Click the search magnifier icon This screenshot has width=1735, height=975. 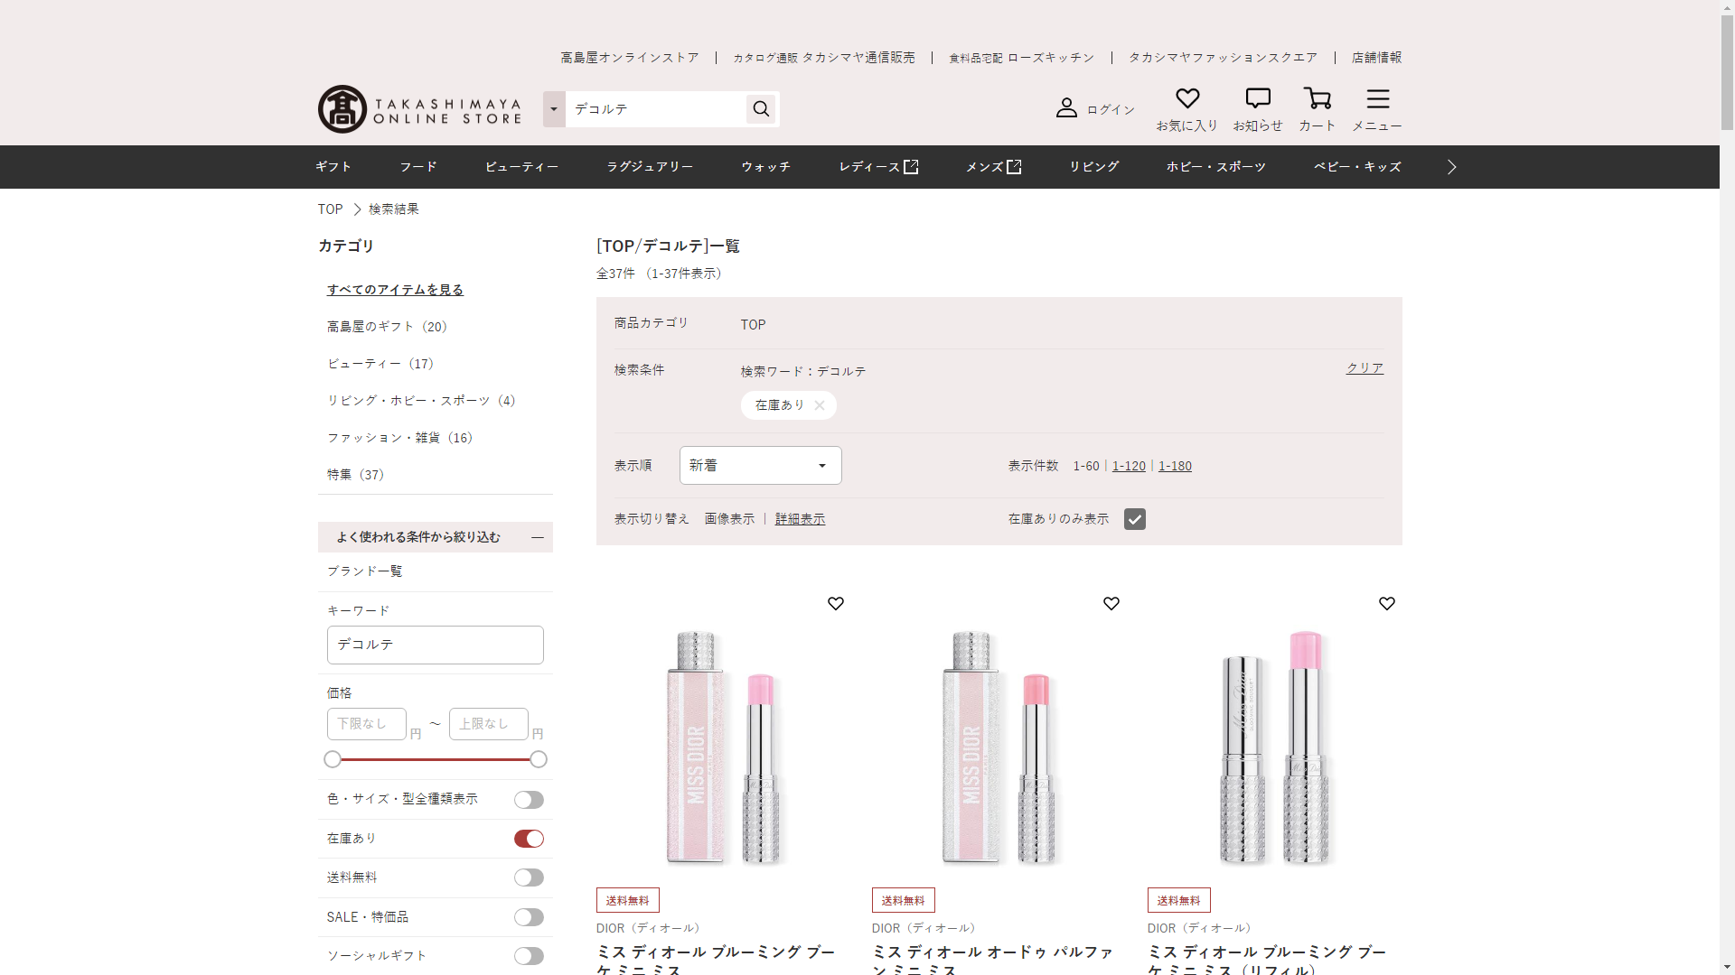coord(761,109)
